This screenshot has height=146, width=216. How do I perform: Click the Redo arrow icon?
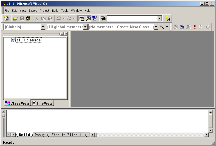click(69, 18)
